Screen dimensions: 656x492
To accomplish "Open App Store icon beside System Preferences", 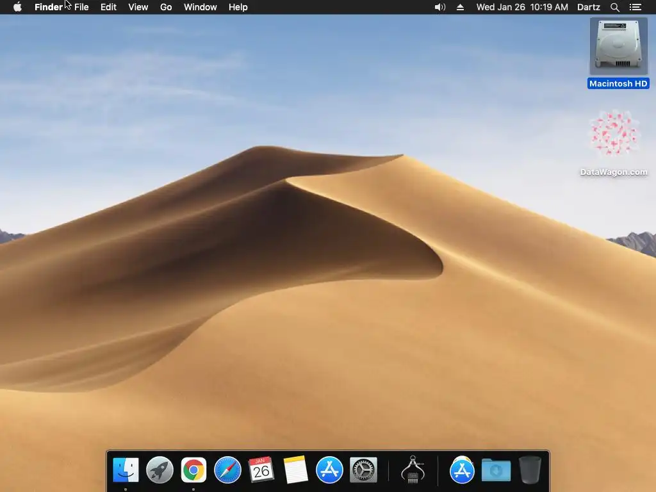I will point(329,470).
